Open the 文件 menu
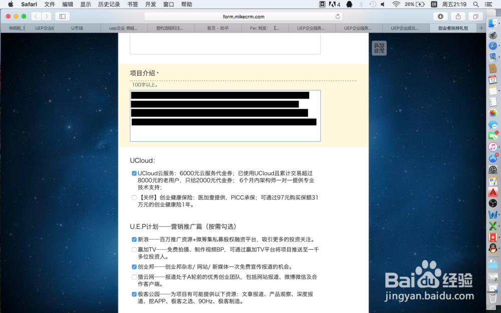Viewport: 501px width, 313px height. [x=50, y=4]
